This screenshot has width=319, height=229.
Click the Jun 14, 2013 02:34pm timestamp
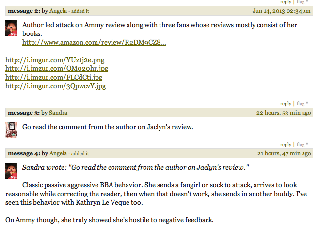[x=282, y=10]
